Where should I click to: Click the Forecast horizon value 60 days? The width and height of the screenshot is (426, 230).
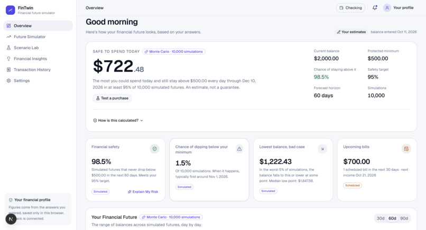tap(323, 95)
